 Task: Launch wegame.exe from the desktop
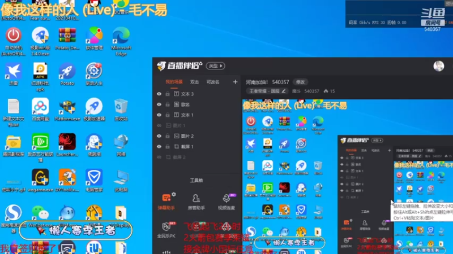point(40,181)
